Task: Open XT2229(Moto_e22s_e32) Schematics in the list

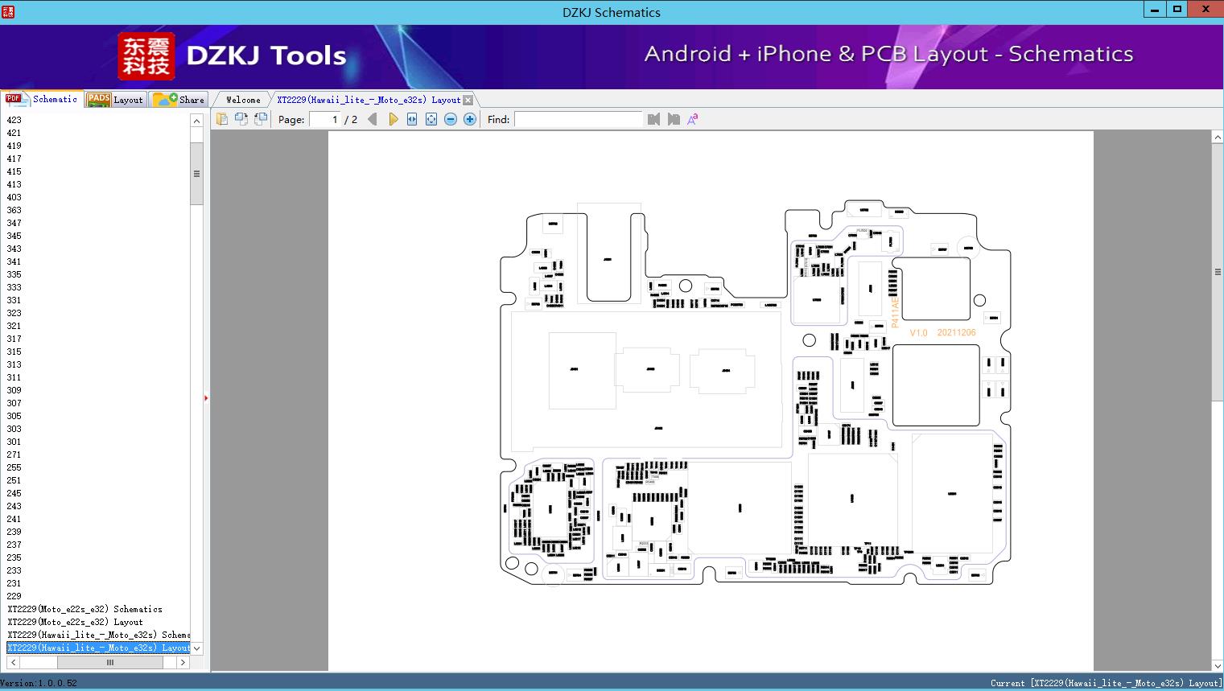Action: [84, 609]
